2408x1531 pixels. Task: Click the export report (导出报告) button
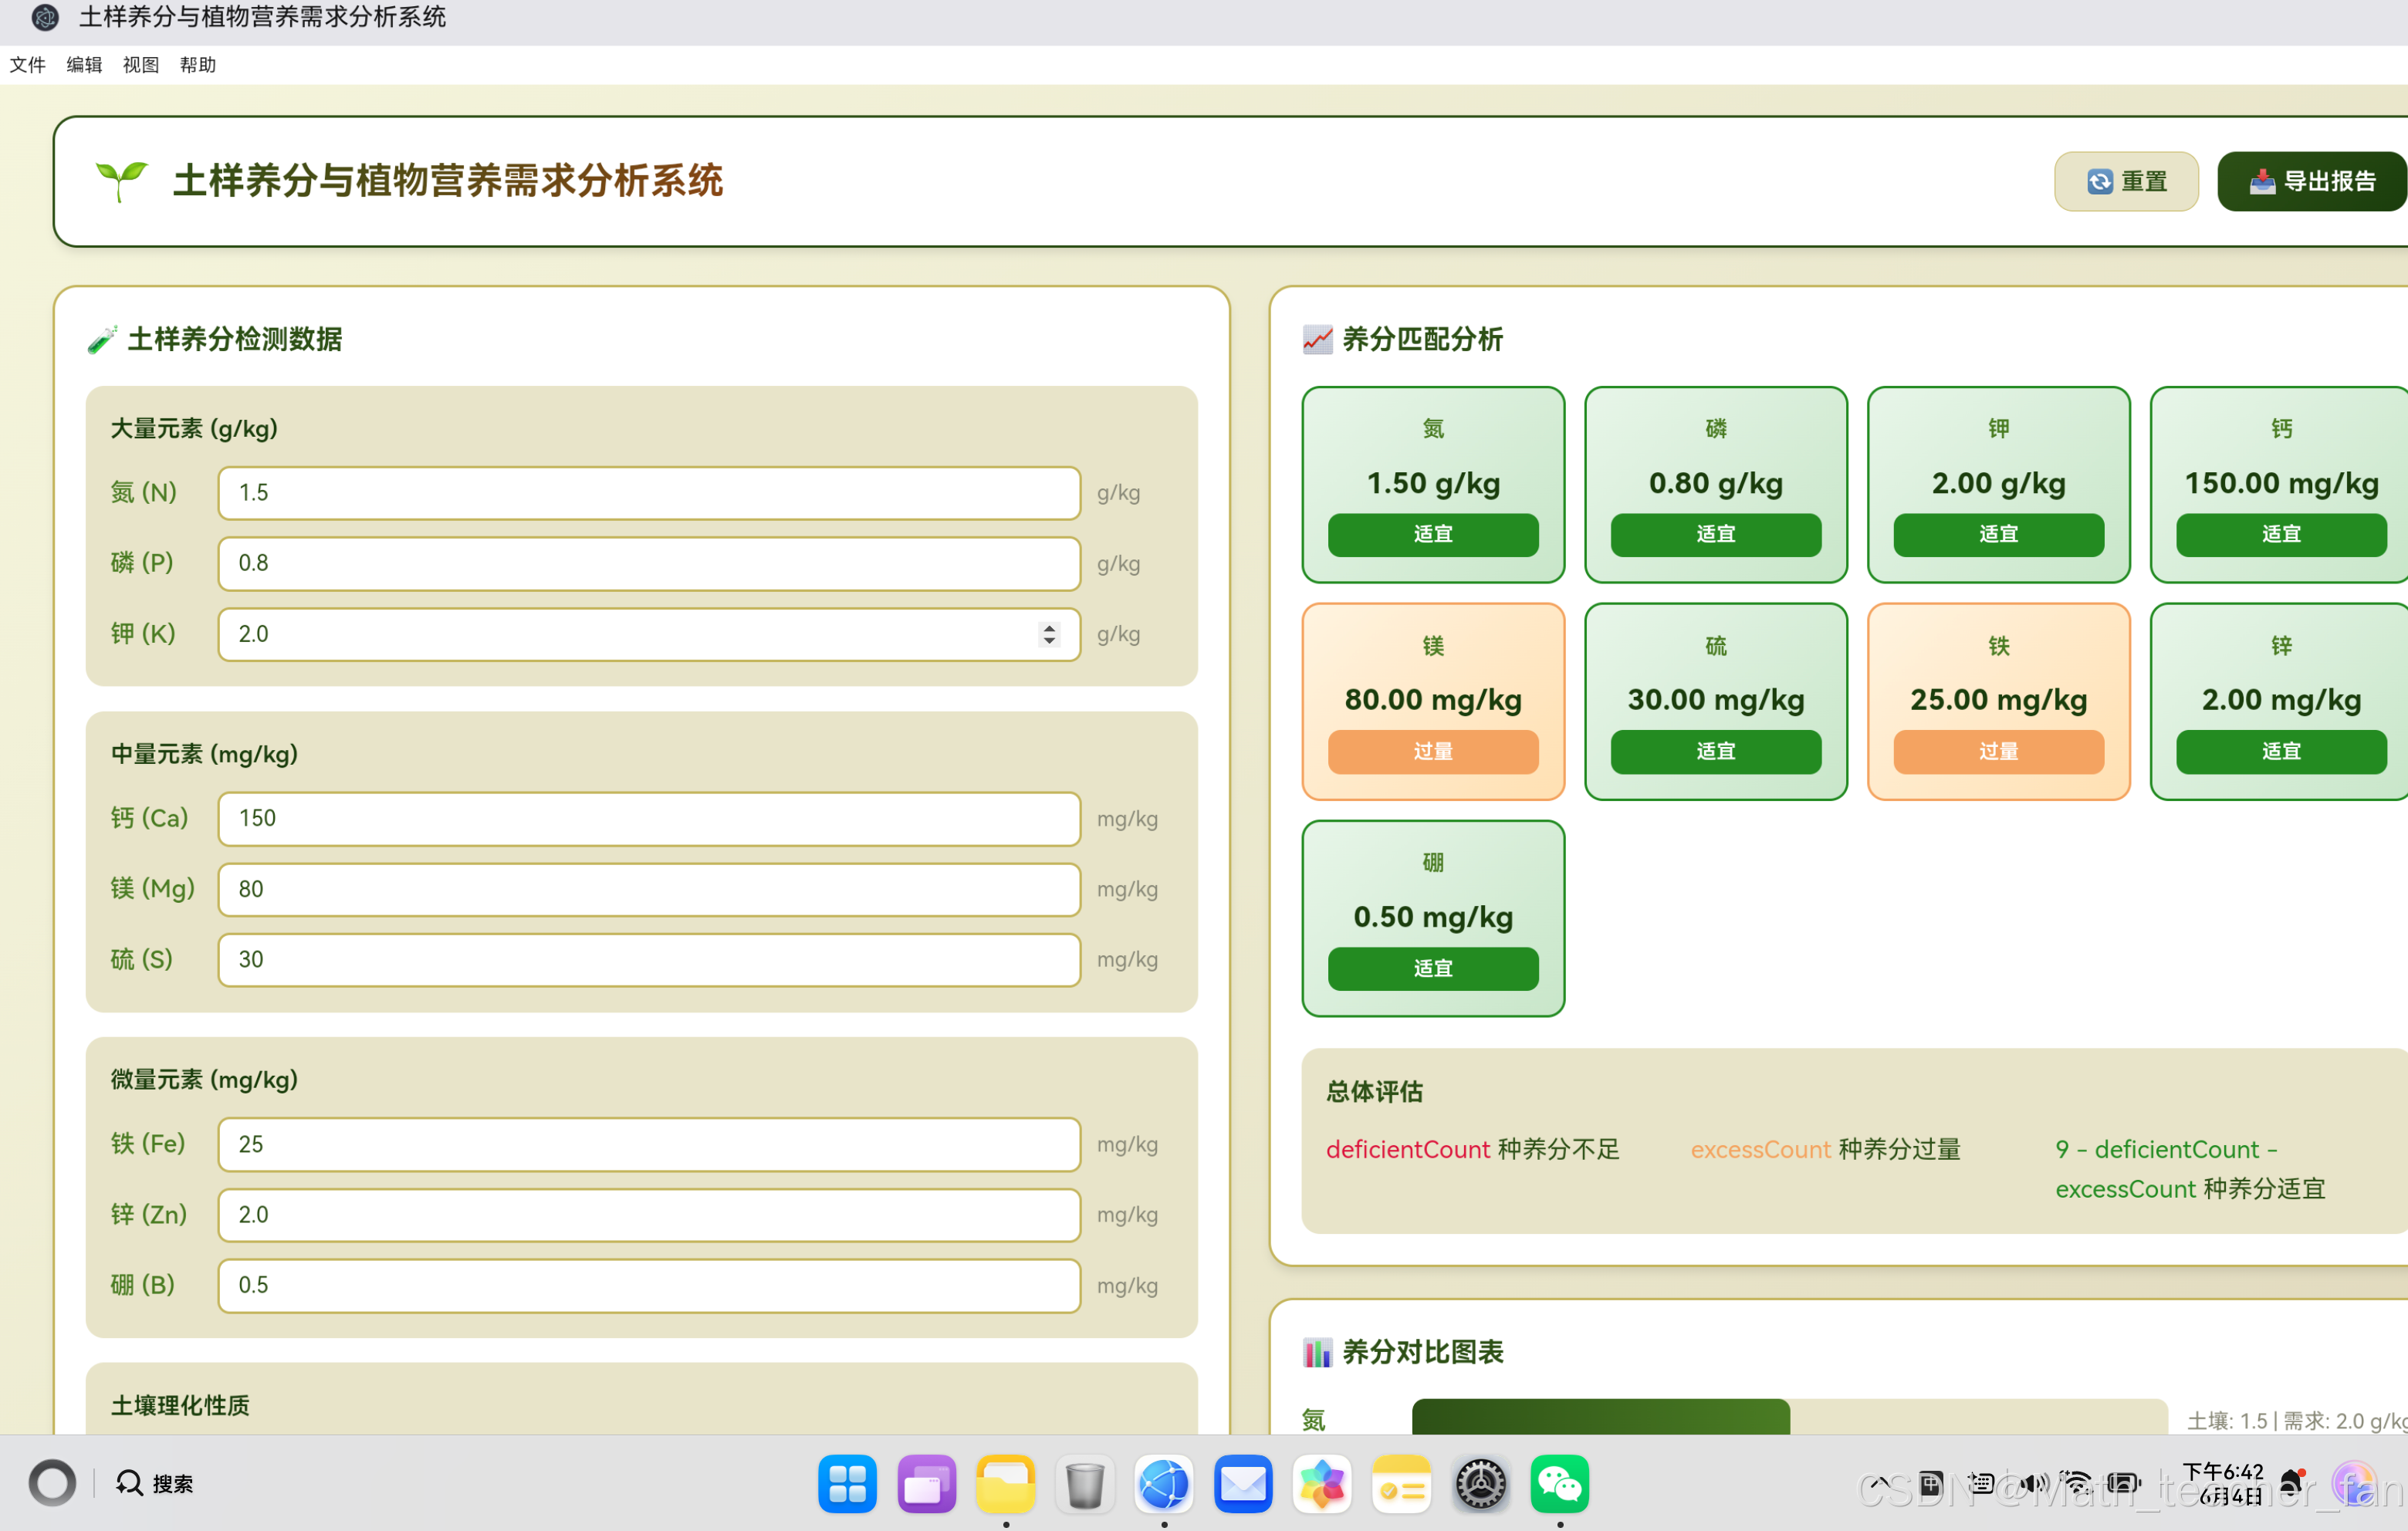[x=2312, y=181]
